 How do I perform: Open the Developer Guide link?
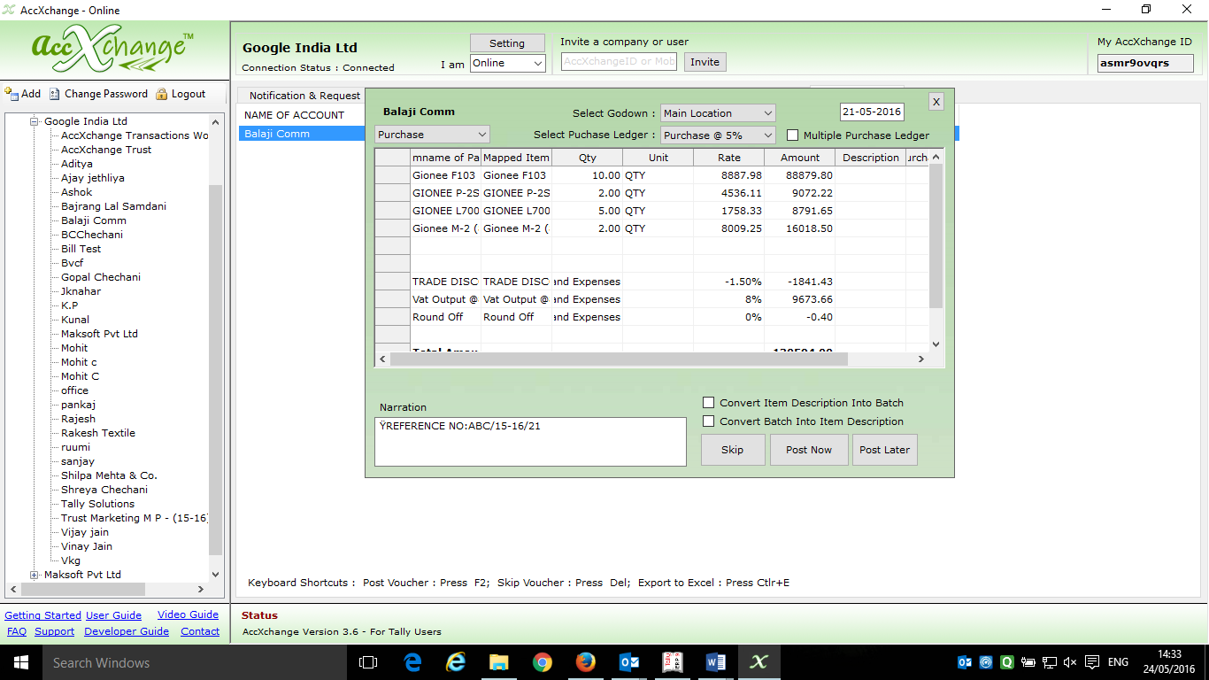127,631
